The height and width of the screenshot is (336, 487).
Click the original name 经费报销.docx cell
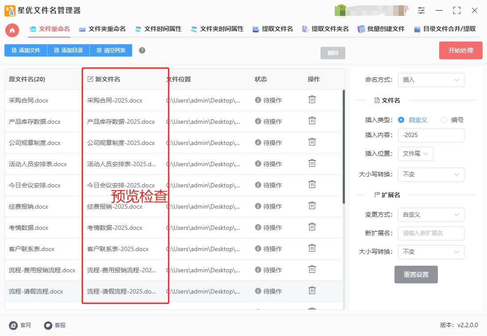[x=28, y=206]
